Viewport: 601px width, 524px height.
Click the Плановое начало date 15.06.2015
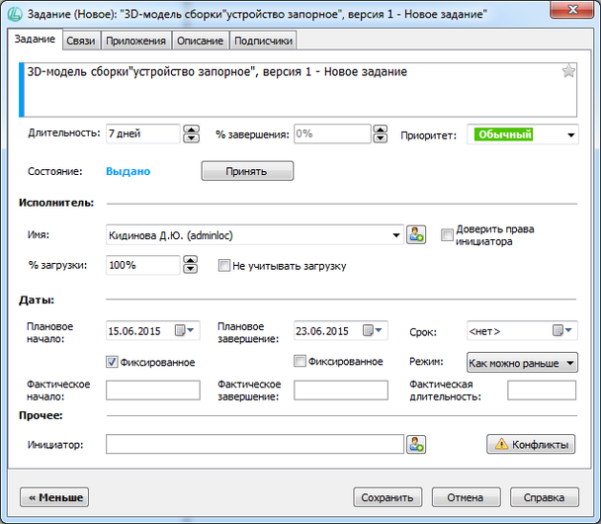134,331
